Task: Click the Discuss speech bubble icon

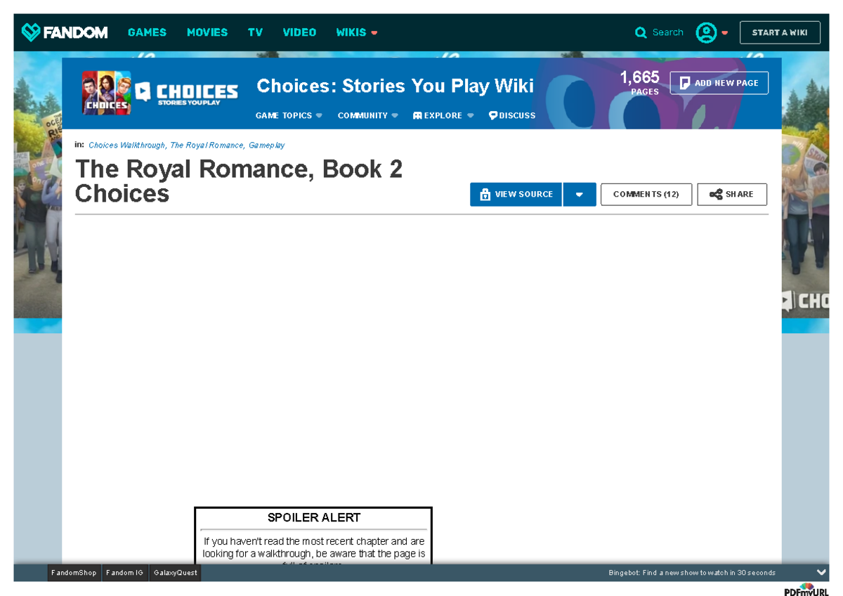Action: click(493, 116)
